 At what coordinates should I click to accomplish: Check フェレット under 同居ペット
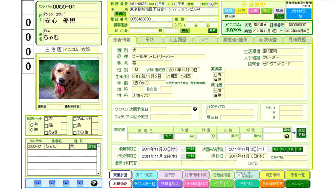(x=74, y=119)
